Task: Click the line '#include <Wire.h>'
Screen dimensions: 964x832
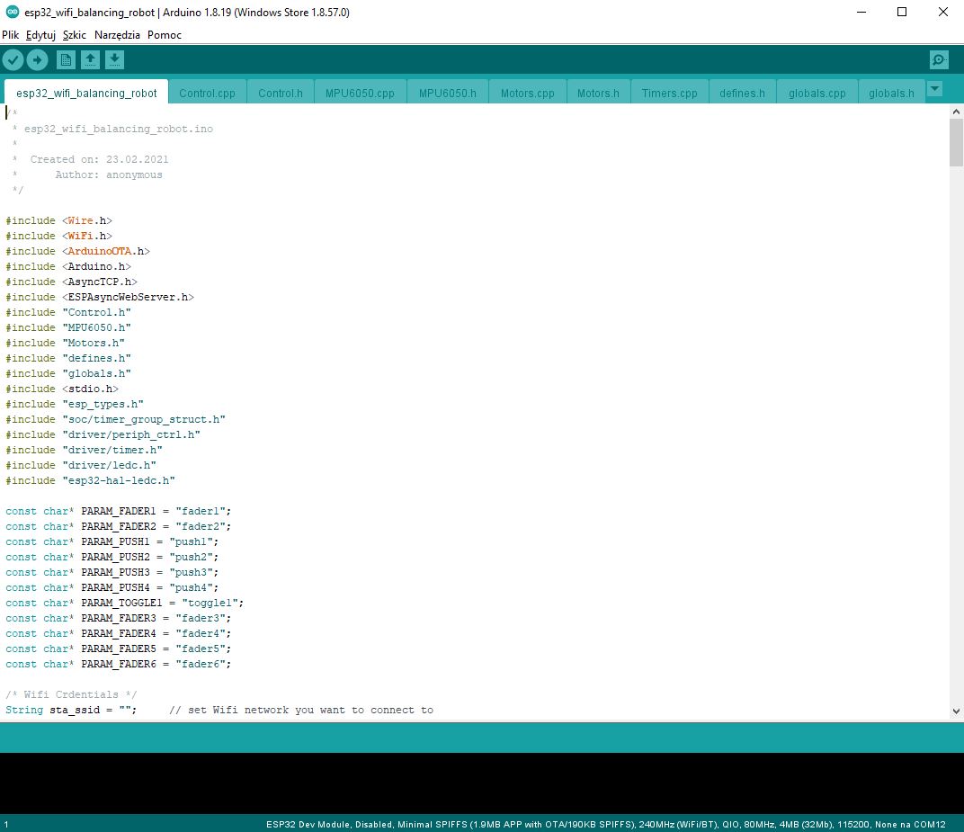Action: click(59, 220)
